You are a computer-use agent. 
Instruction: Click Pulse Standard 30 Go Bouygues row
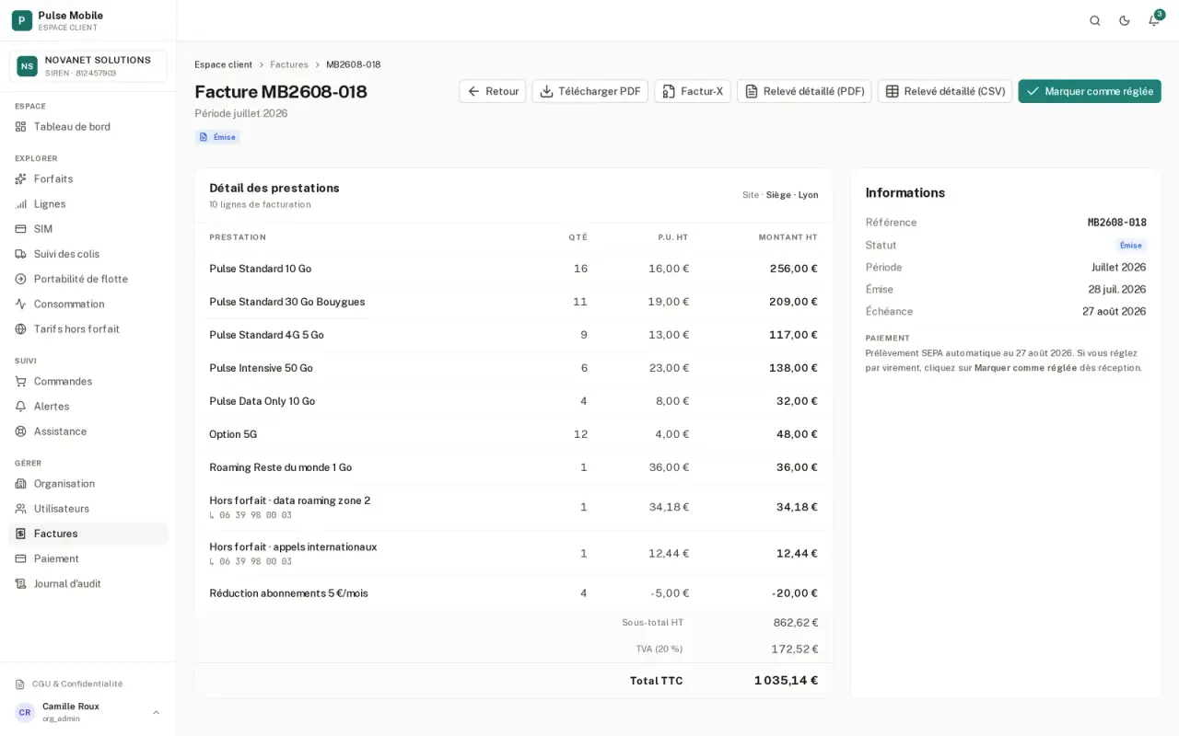tap(513, 302)
